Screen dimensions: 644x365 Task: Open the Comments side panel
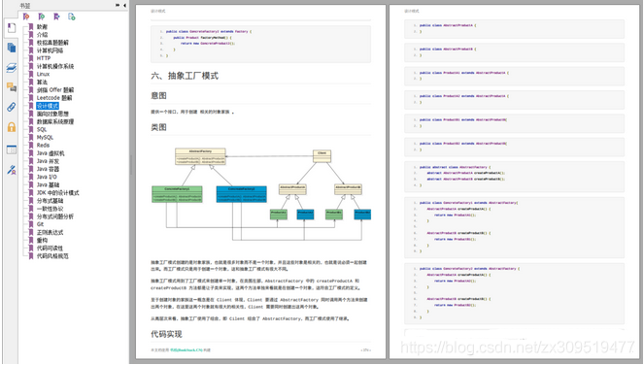pyautogui.click(x=12, y=87)
